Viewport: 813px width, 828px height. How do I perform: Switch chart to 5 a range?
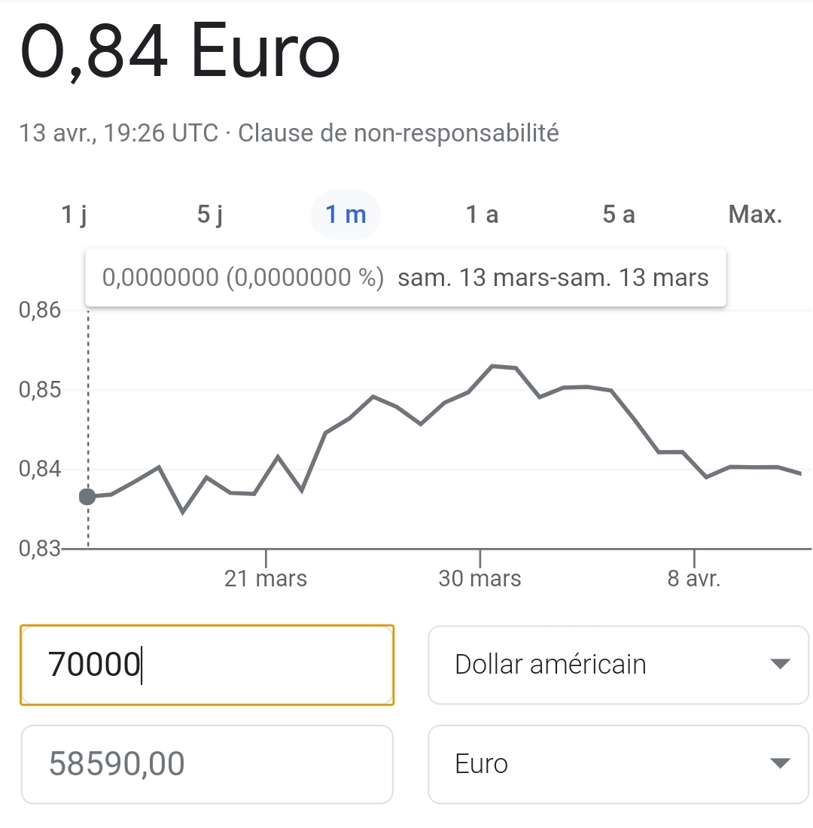(x=618, y=215)
